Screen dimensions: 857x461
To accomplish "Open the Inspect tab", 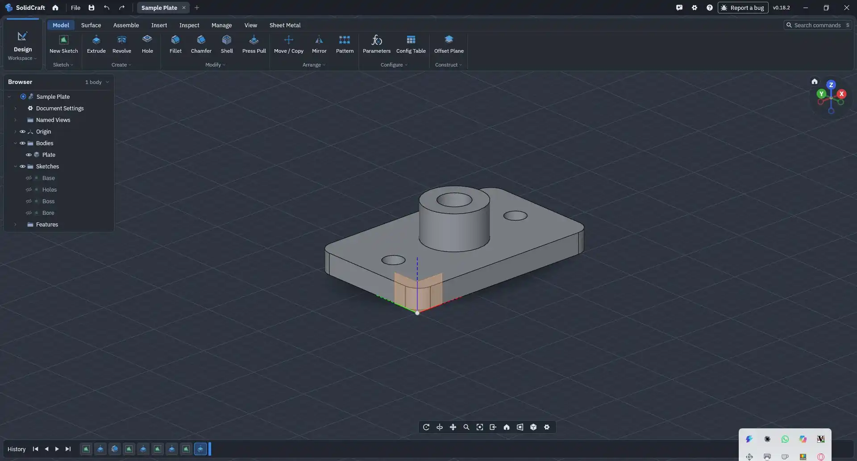I will coord(189,25).
